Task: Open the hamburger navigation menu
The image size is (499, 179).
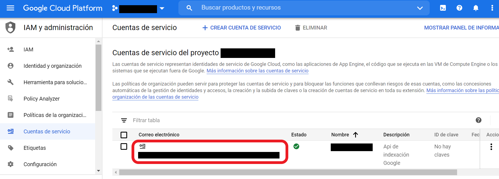Action: 10,8
